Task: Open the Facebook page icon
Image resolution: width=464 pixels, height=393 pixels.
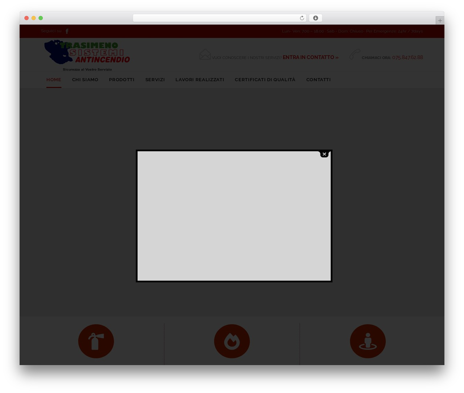Action: click(x=67, y=31)
